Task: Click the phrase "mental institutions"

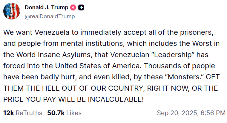Action: 93,43
